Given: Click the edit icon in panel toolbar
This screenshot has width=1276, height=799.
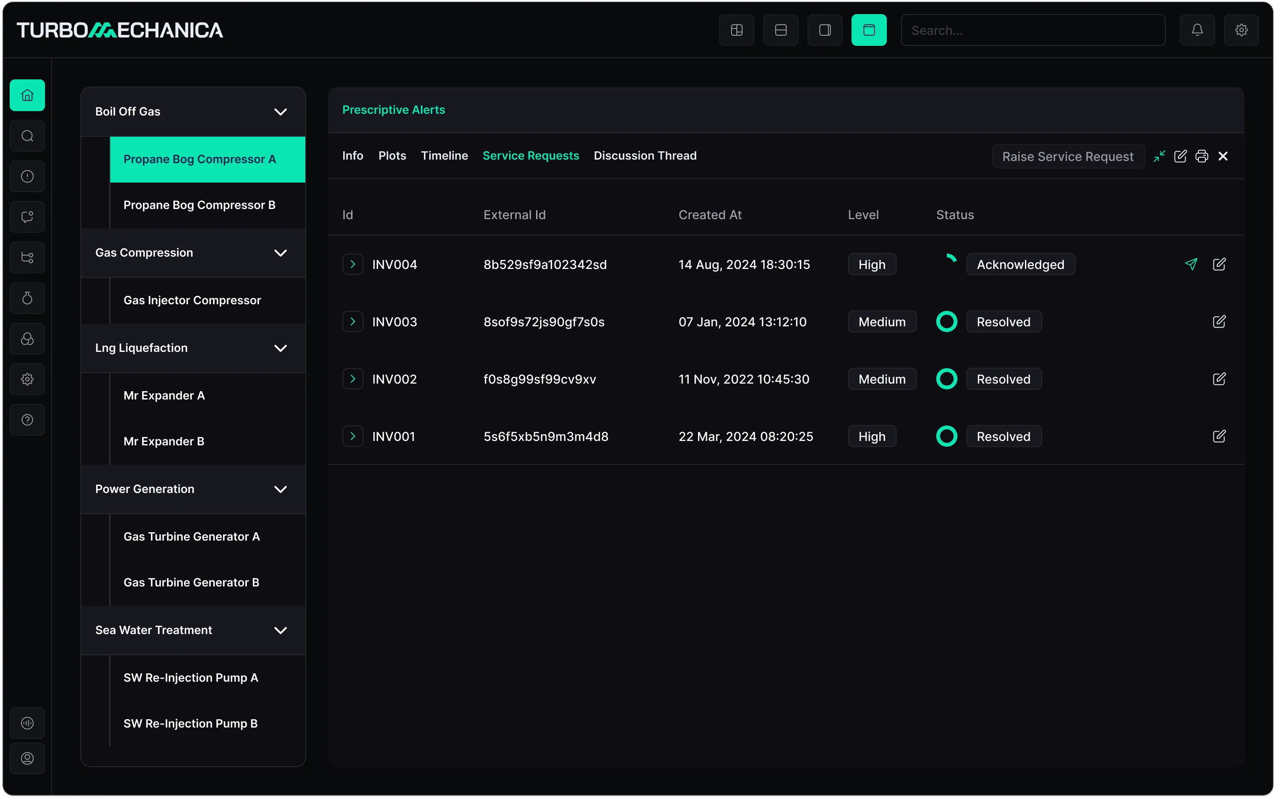Looking at the screenshot, I should tap(1180, 157).
